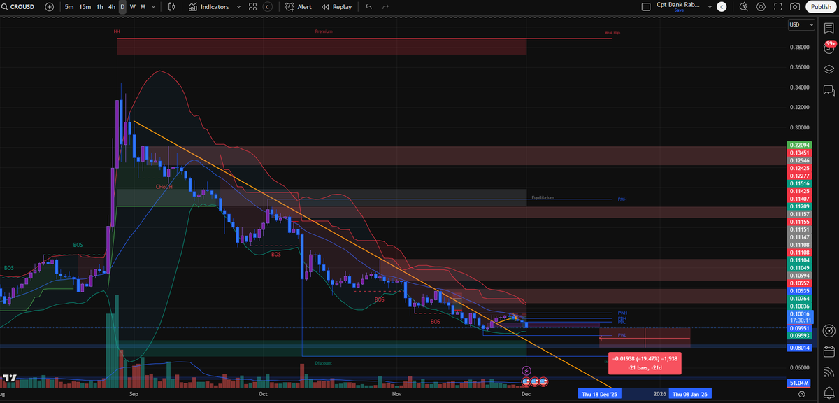
Task: Select the monthly M timeframe
Action: click(x=143, y=6)
